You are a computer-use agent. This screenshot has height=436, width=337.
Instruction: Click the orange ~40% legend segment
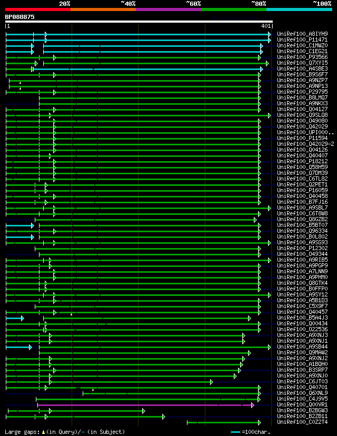103,9
